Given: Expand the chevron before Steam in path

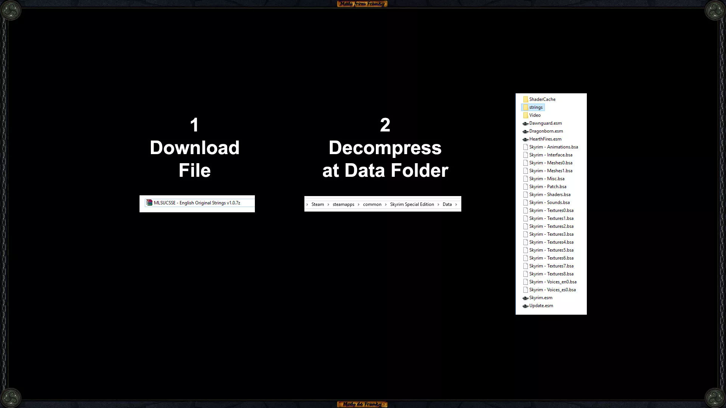Looking at the screenshot, I should pos(307,204).
